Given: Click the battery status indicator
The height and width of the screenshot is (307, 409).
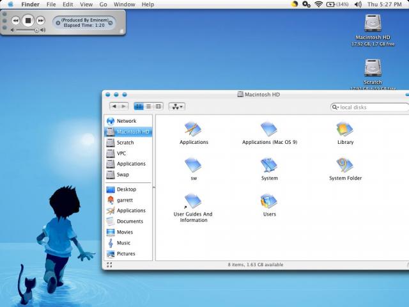Looking at the screenshot, I should pos(337,4).
